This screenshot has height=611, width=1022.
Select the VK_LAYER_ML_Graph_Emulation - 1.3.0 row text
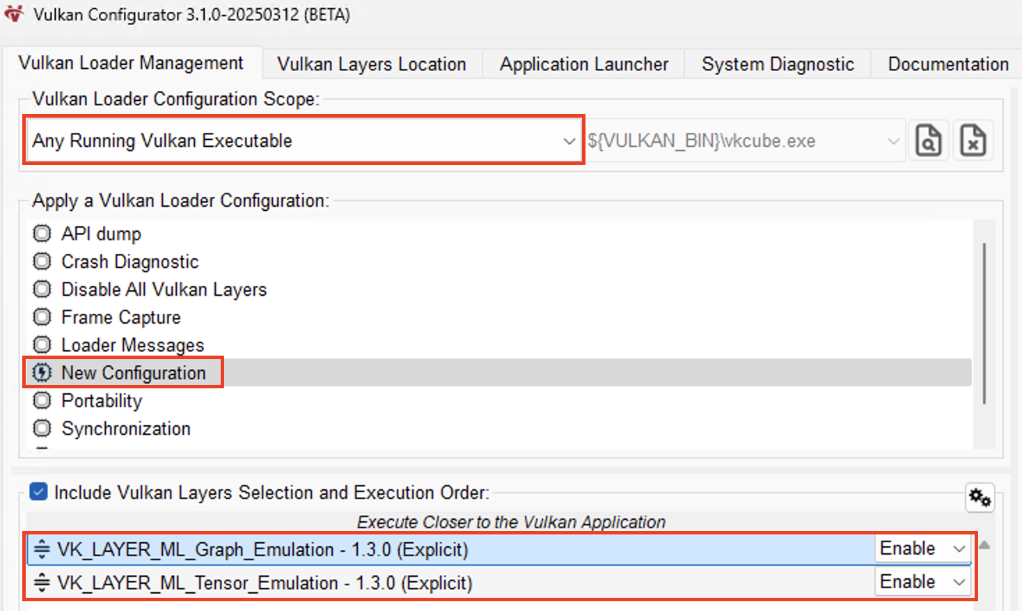pos(262,550)
